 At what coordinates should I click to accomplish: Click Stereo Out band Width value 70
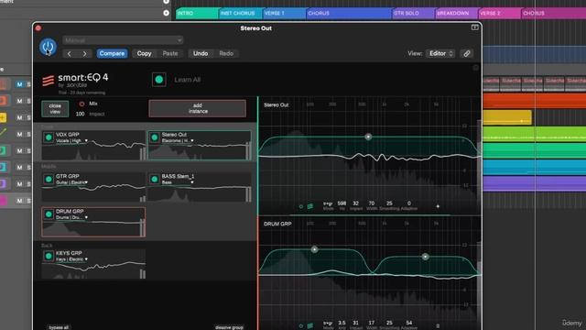[372, 203]
